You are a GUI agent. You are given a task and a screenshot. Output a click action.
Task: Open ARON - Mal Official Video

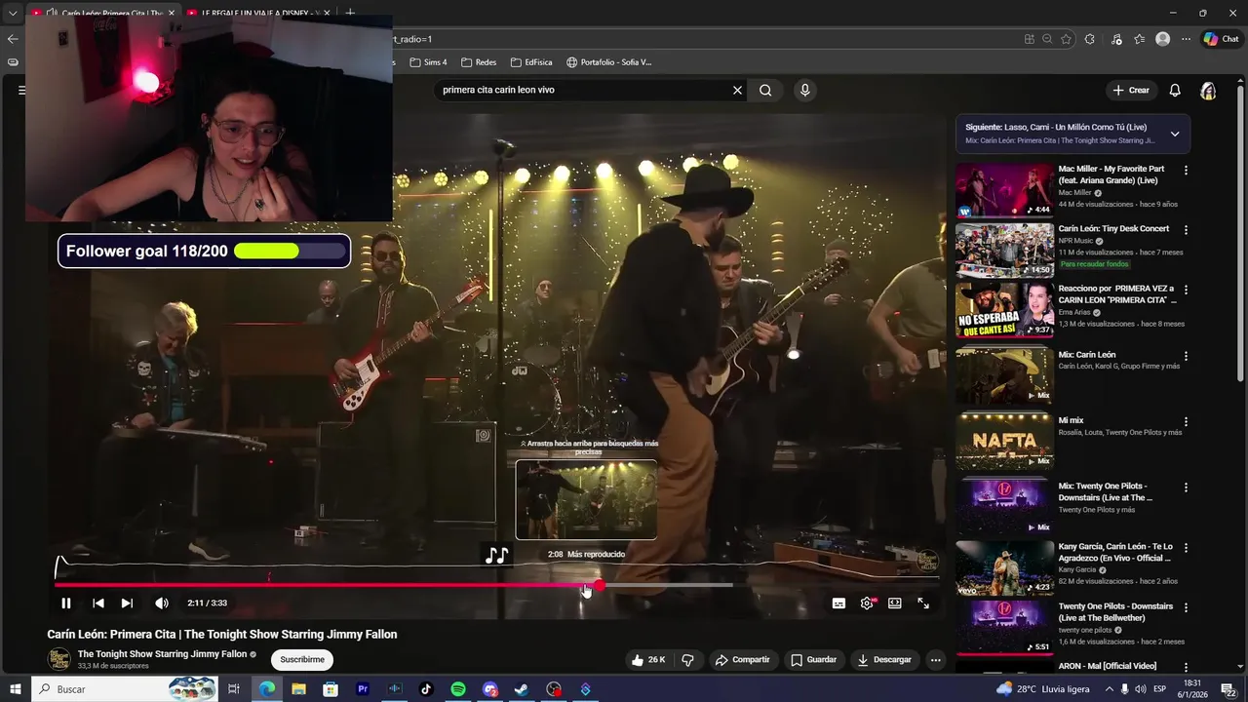click(1108, 666)
